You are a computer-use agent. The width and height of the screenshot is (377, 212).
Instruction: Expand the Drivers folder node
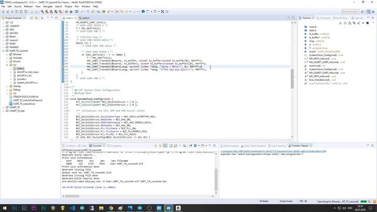(7, 61)
